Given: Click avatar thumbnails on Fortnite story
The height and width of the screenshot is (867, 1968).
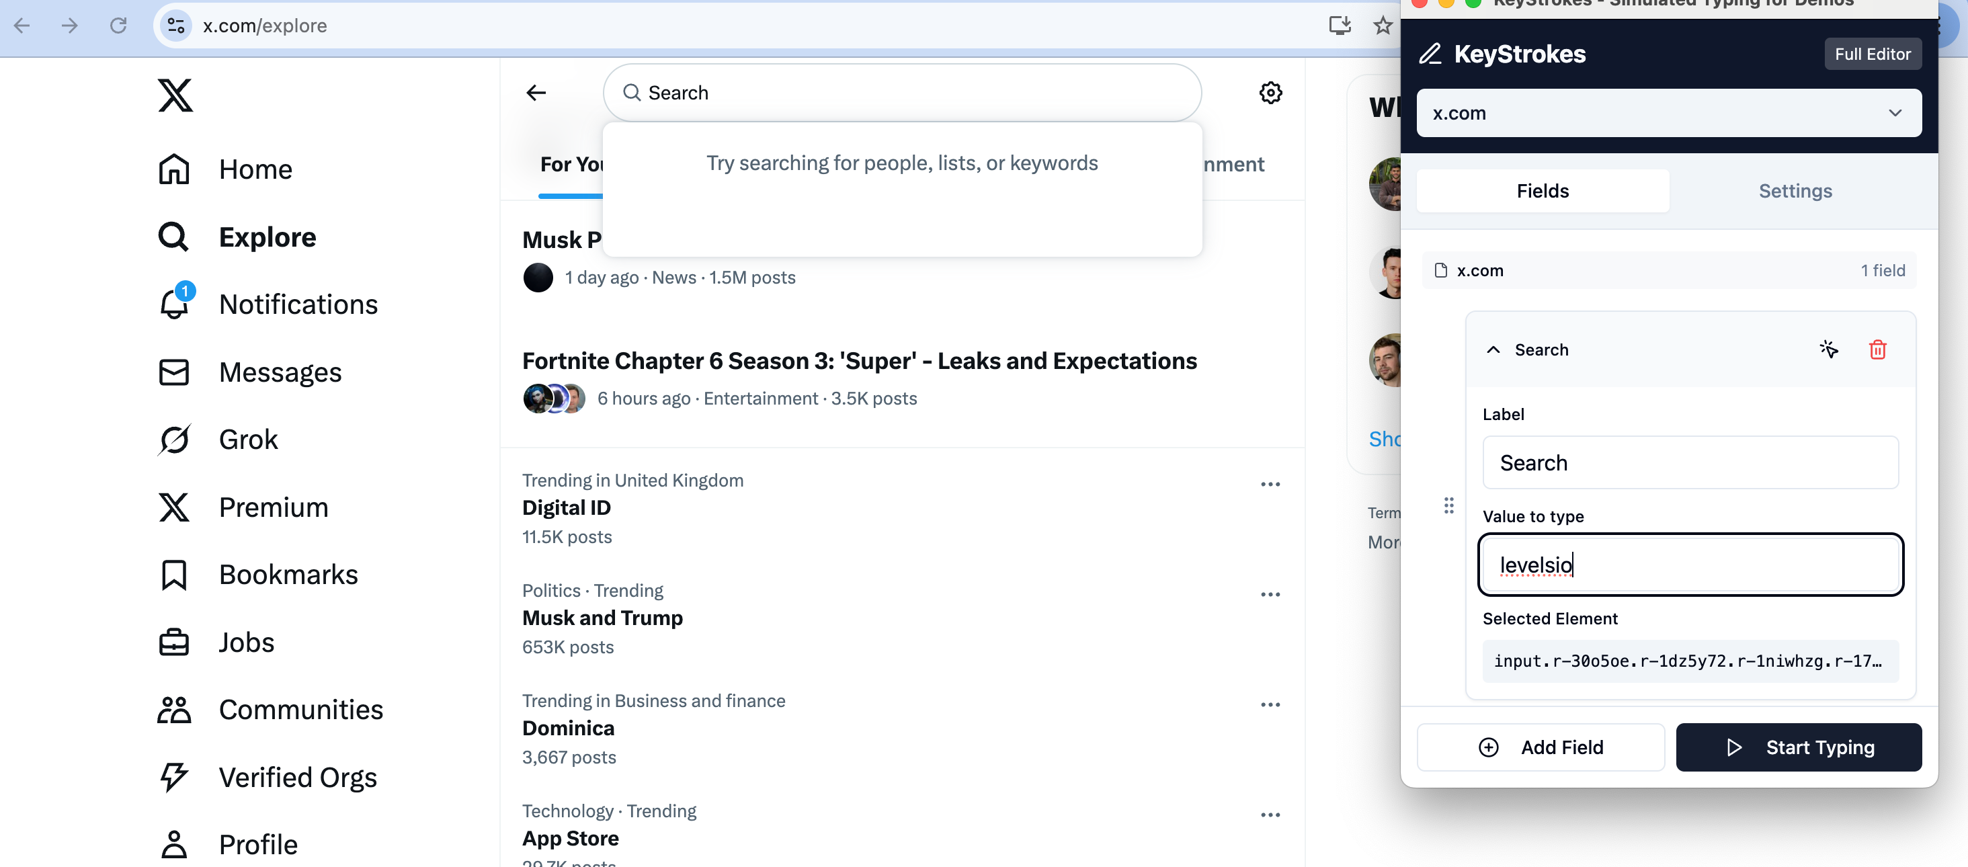Looking at the screenshot, I should (x=554, y=398).
